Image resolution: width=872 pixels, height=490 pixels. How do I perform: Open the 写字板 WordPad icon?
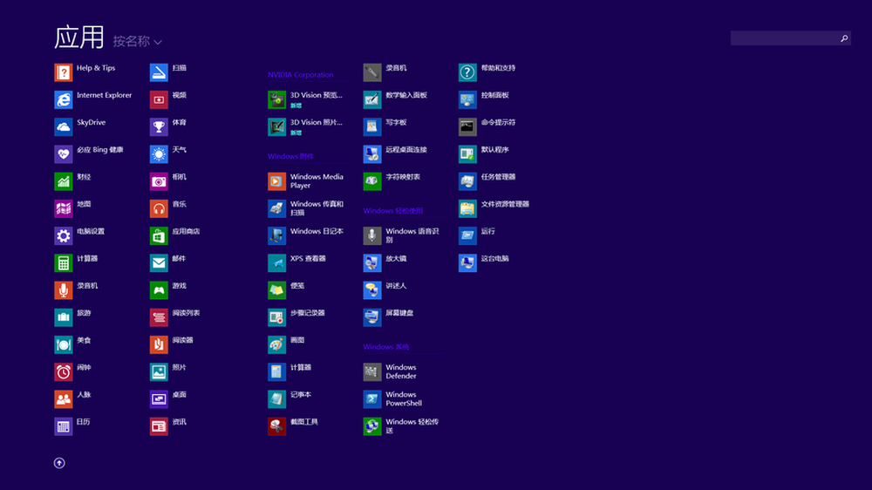click(x=372, y=126)
